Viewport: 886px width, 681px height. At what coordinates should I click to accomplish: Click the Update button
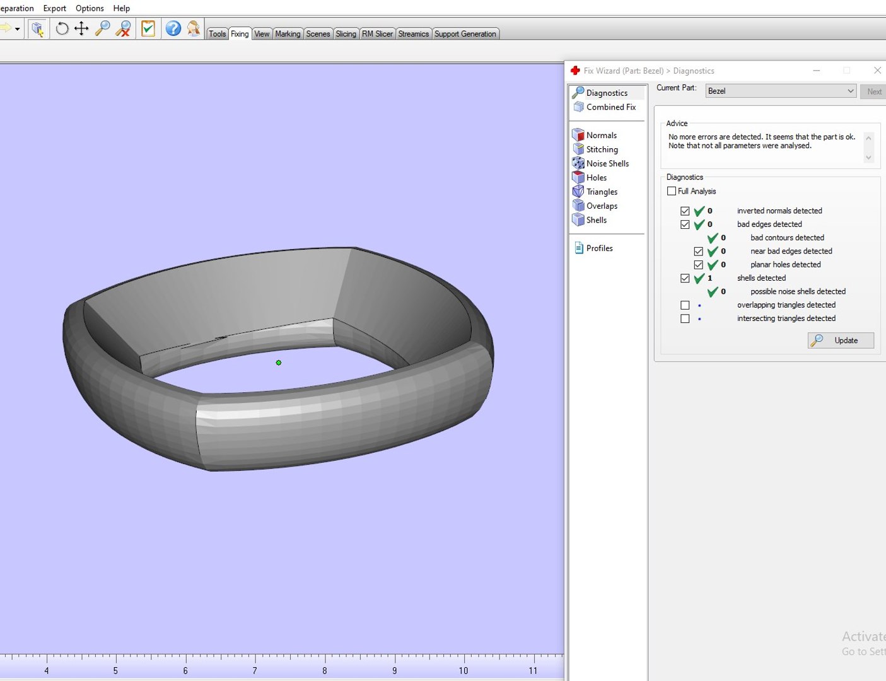841,340
